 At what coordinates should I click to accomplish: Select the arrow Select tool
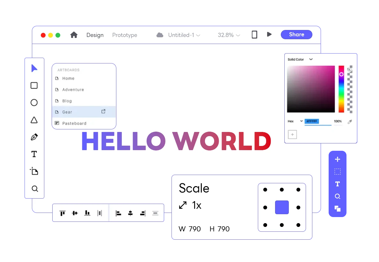pos(34,69)
